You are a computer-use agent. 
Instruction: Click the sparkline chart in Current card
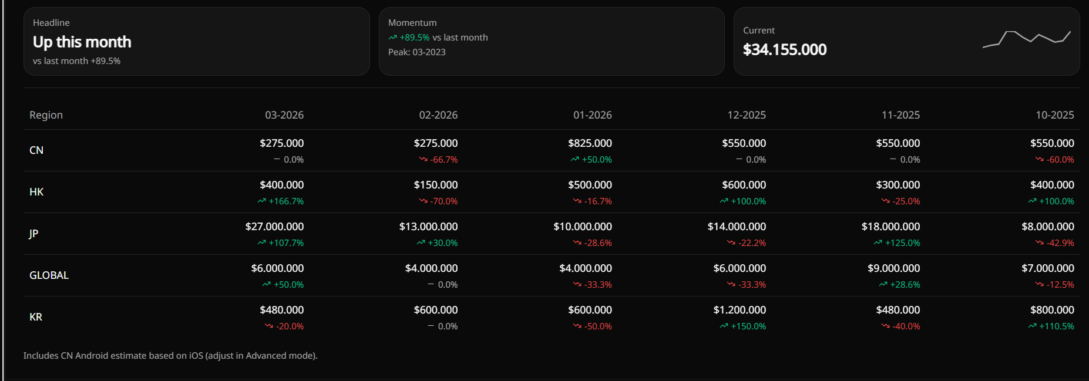click(1027, 39)
